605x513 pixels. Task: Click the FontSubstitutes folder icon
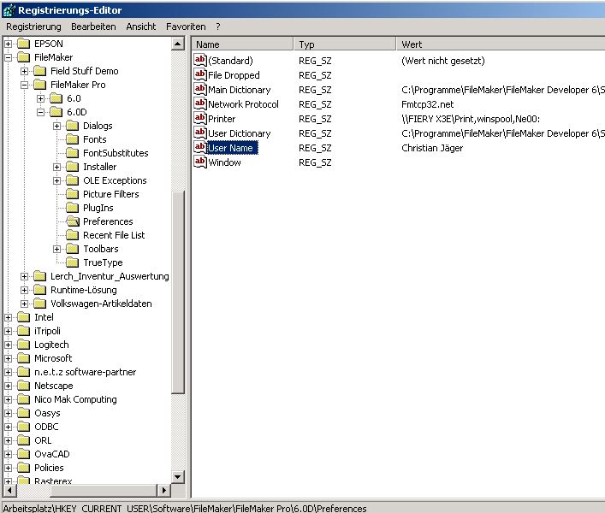pyautogui.click(x=72, y=153)
